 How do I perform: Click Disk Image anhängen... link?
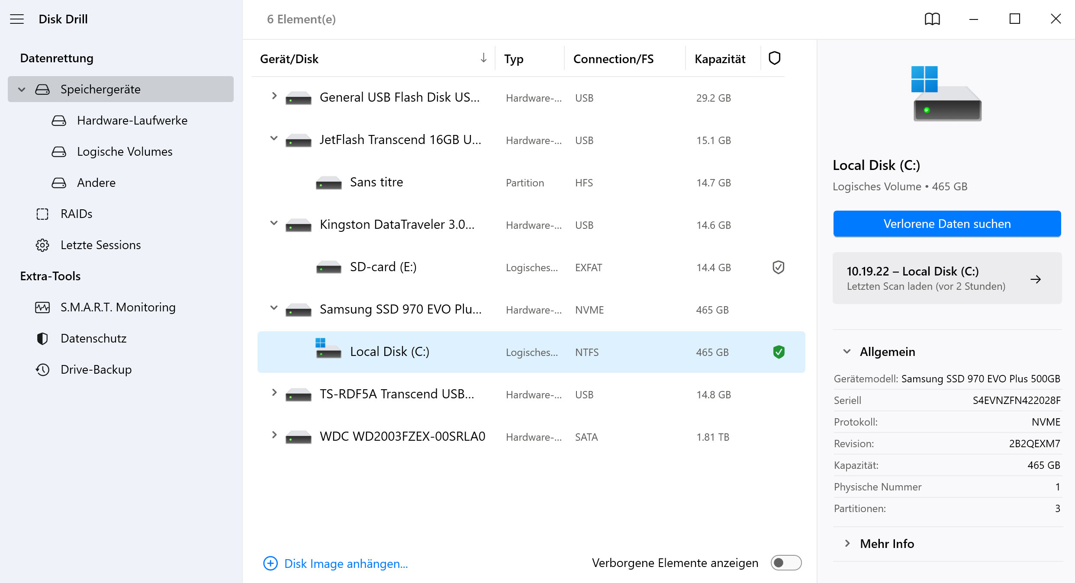pyautogui.click(x=346, y=564)
